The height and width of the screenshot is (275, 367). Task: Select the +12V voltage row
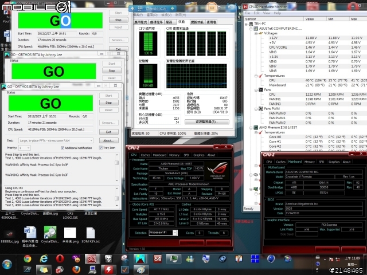coord(305,38)
